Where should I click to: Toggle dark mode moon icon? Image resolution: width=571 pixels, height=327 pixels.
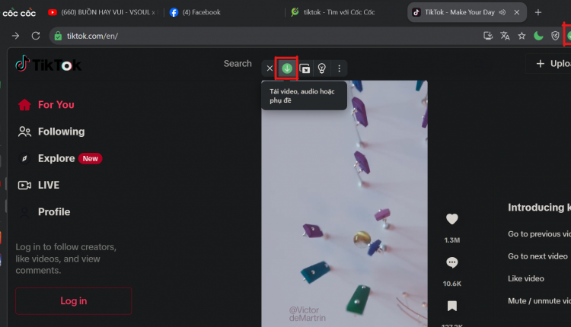click(538, 36)
